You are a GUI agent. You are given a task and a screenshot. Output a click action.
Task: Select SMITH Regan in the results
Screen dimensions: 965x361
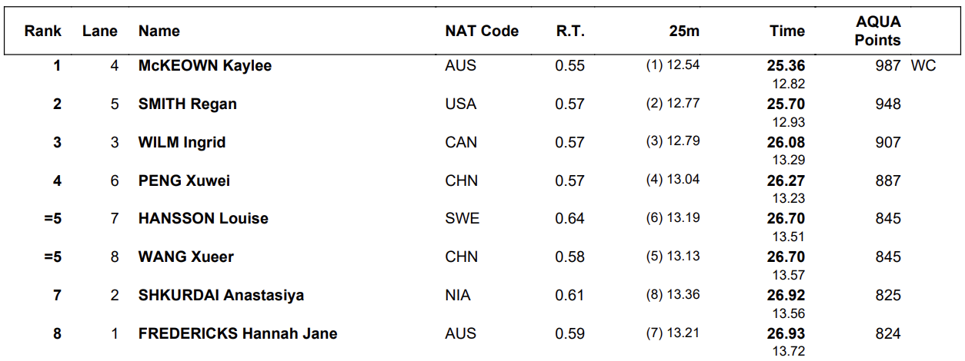pyautogui.click(x=187, y=104)
